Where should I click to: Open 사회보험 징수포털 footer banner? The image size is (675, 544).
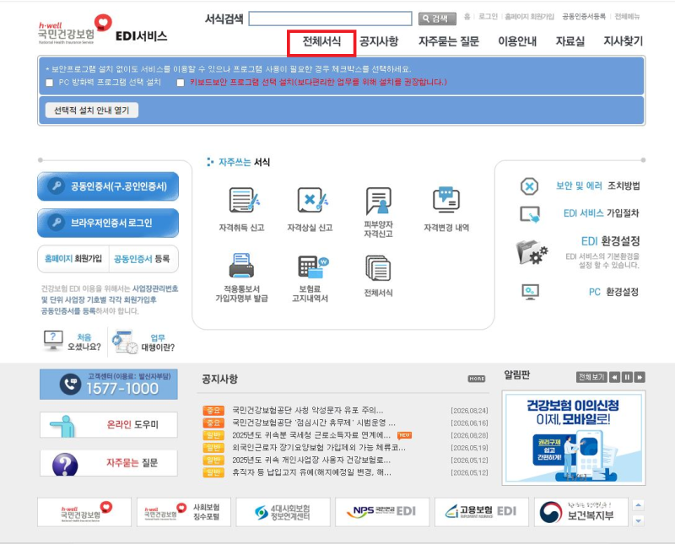184,512
